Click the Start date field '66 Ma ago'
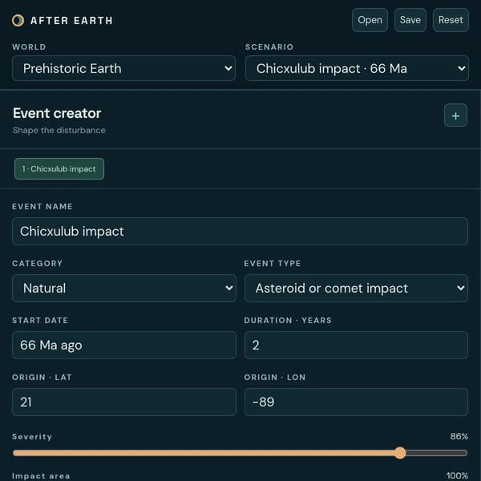Screen dimensions: 481x481 tap(124, 345)
